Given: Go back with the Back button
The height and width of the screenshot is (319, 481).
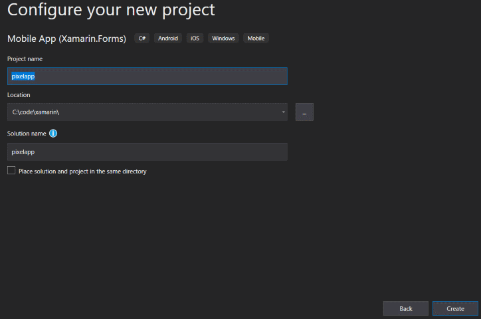Looking at the screenshot, I should coord(405,308).
